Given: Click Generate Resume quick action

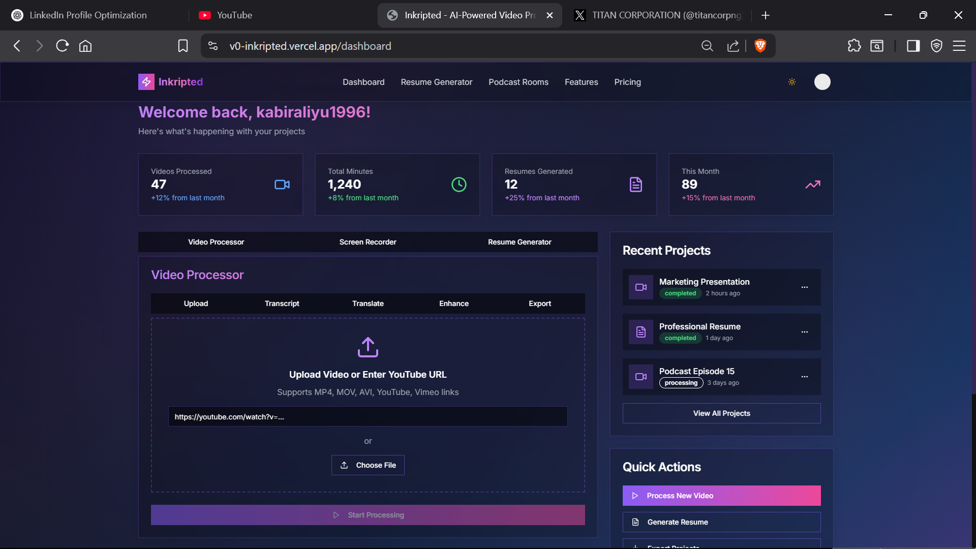Looking at the screenshot, I should click(x=722, y=522).
